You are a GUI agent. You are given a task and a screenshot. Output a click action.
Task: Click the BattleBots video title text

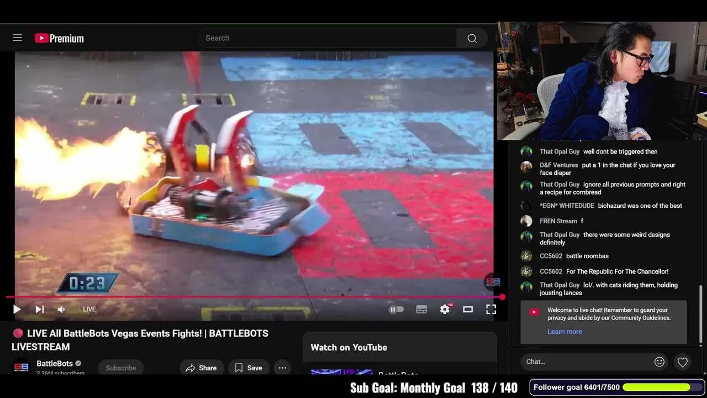(x=140, y=340)
